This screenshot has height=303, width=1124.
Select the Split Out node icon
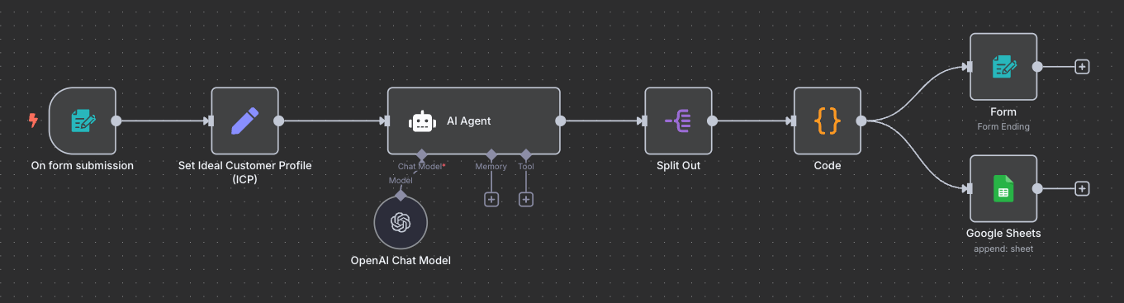[679, 121]
